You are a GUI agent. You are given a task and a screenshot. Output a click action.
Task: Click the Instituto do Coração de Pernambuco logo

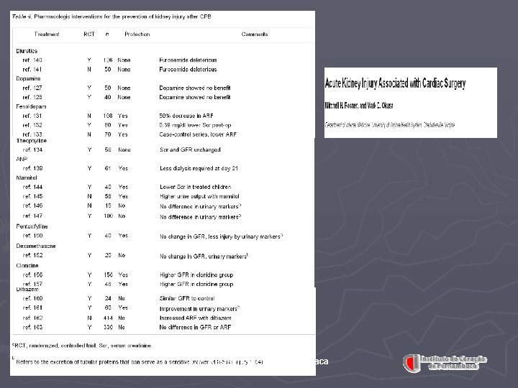click(445, 363)
